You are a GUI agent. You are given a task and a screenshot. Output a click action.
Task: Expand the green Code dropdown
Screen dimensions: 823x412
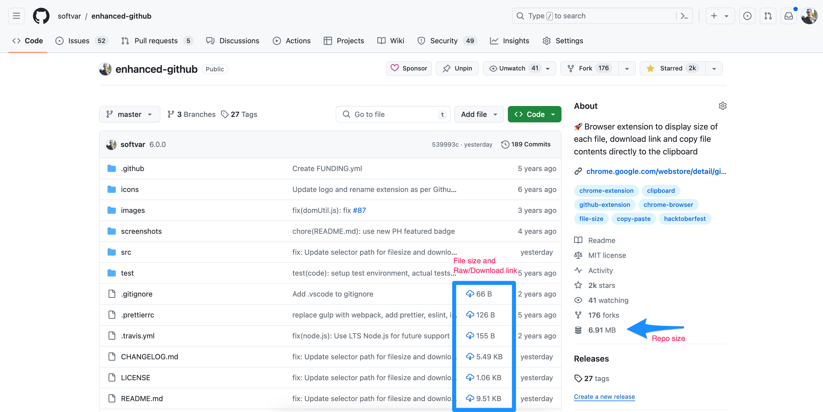point(534,114)
